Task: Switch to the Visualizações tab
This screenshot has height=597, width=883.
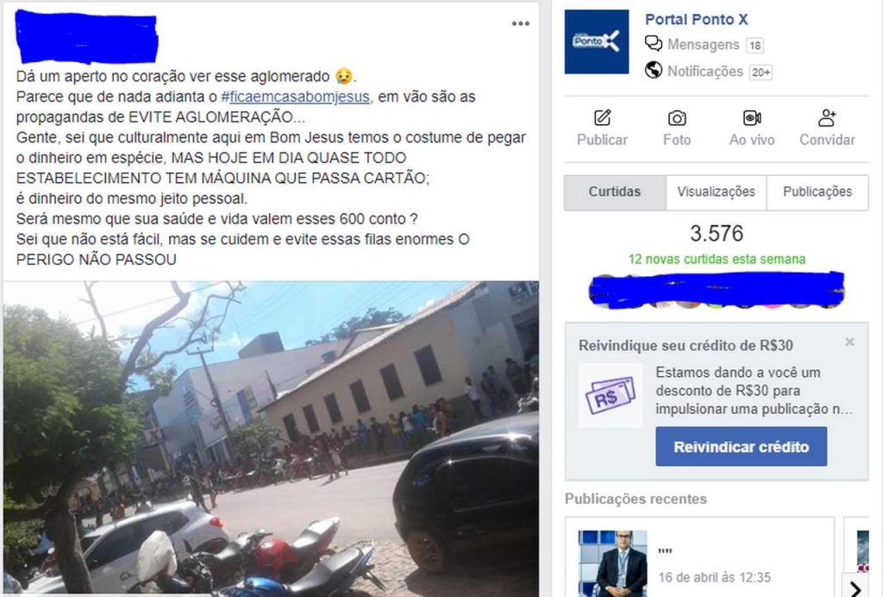Action: 716,192
